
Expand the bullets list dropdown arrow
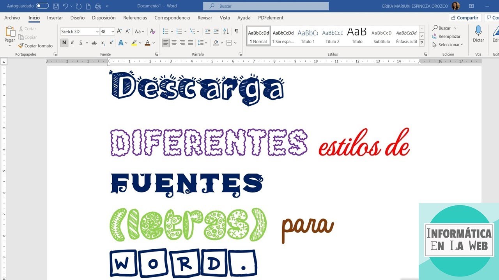click(172, 31)
